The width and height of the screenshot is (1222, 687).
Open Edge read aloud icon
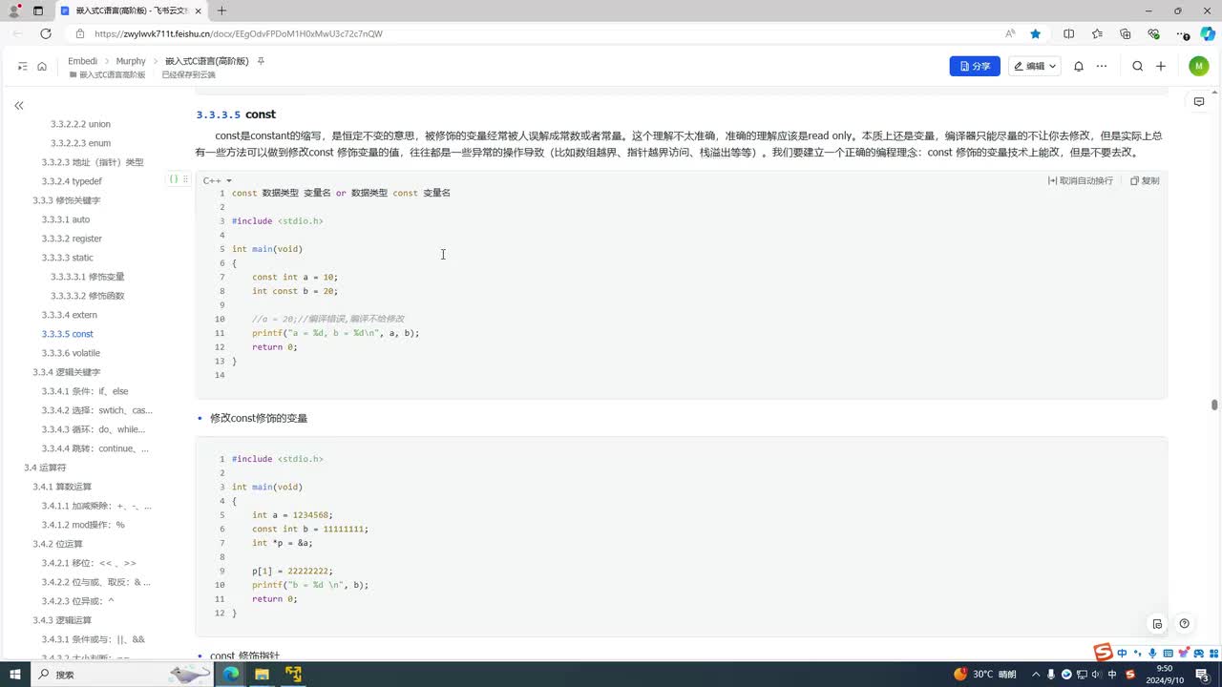click(1010, 33)
